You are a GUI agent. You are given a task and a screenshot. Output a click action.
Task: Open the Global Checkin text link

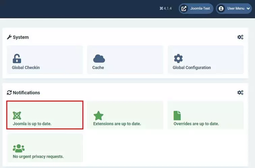(26, 68)
